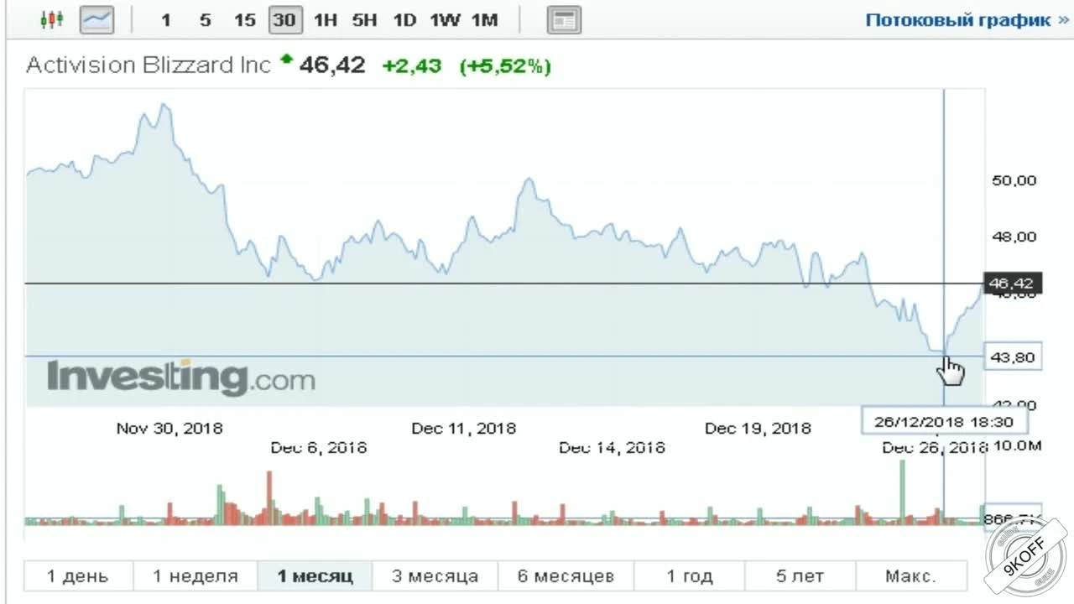Viewport: 1074px width, 604px height.
Task: Click the Dec 14, 2018 axis date
Action: [612, 448]
